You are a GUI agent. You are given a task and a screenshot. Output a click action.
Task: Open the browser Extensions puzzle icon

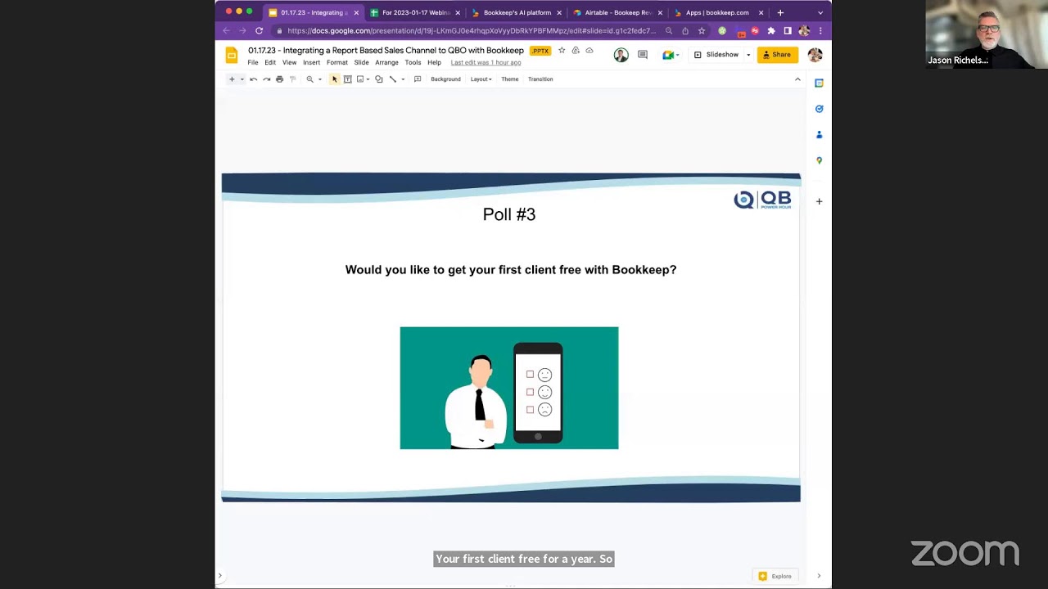coord(771,31)
